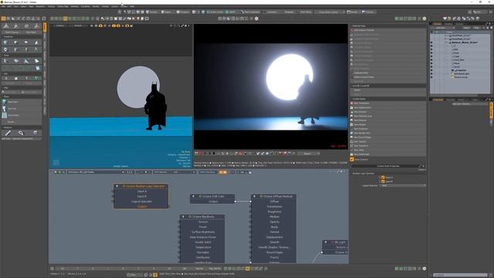Toggle visibility of Directional Light item
This screenshot has width=494, height=278.
tap(431, 74)
